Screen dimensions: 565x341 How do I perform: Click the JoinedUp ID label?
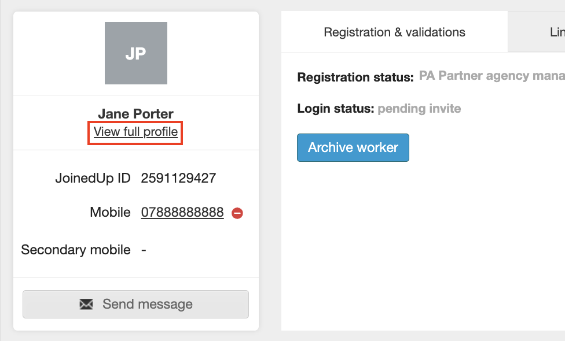(x=93, y=178)
